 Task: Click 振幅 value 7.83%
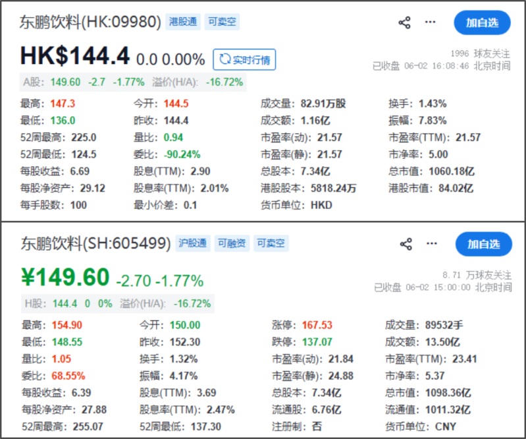[433, 120]
